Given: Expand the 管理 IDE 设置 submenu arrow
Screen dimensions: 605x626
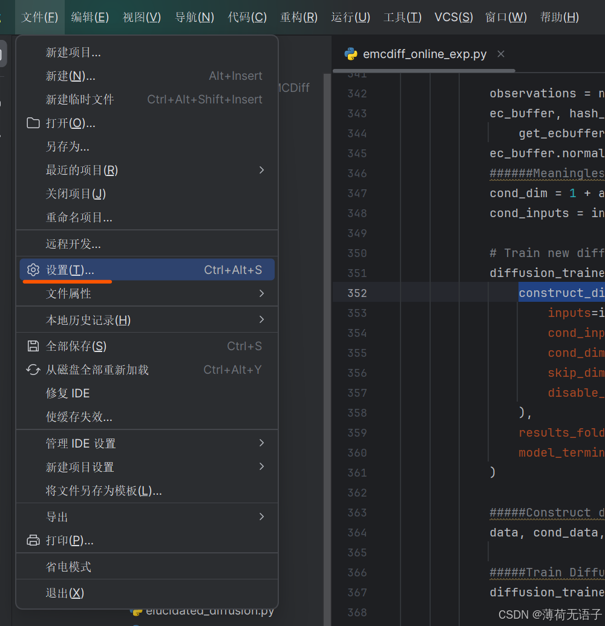Looking at the screenshot, I should pyautogui.click(x=261, y=443).
